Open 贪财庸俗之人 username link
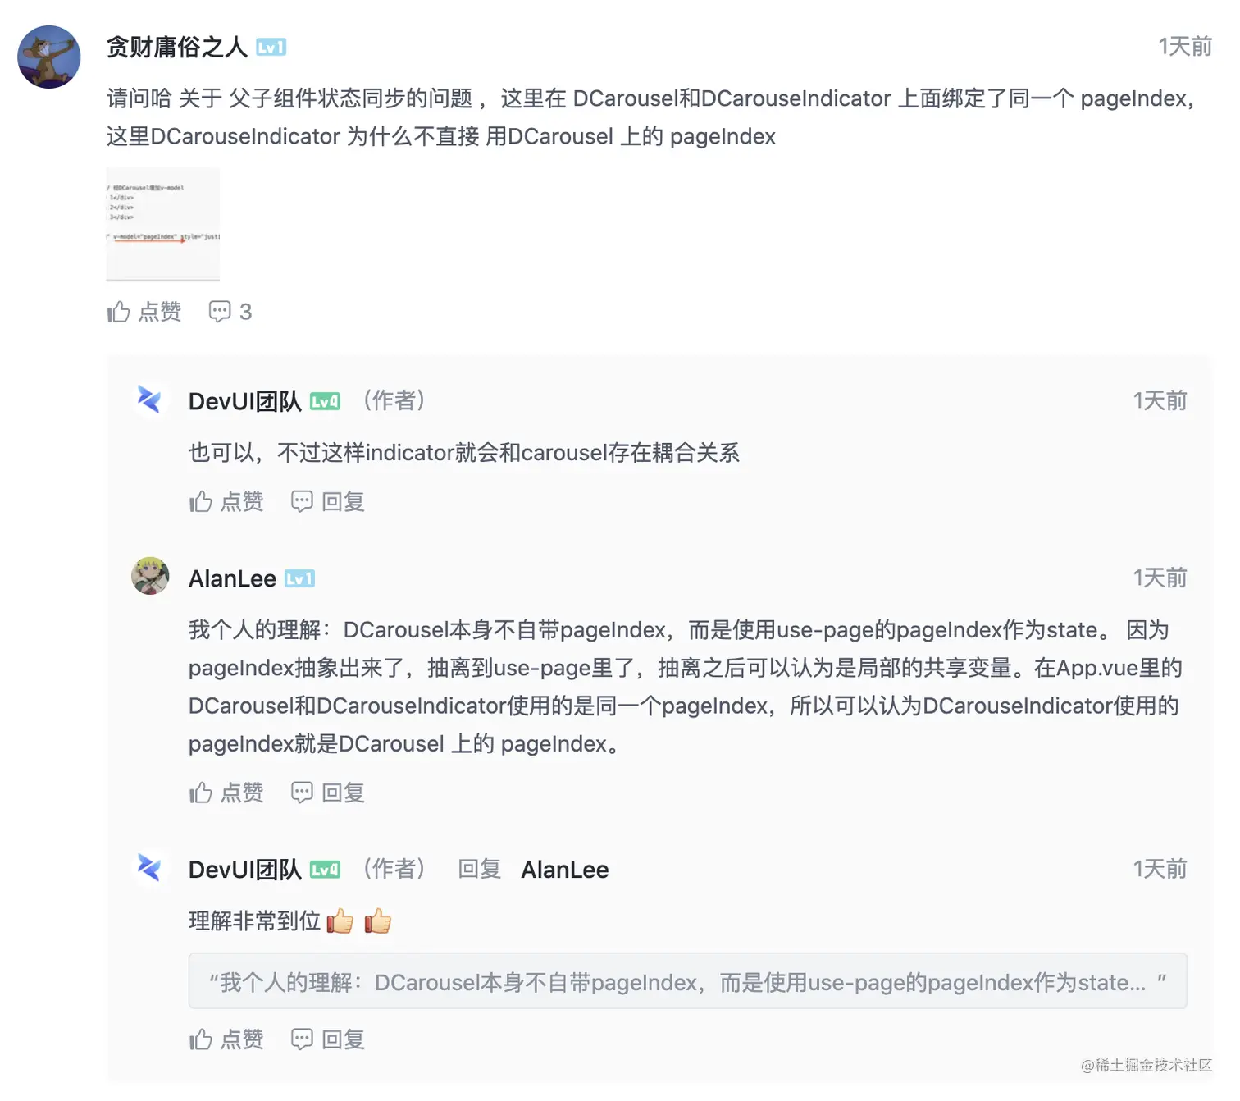The width and height of the screenshot is (1240, 1101). 177,47
